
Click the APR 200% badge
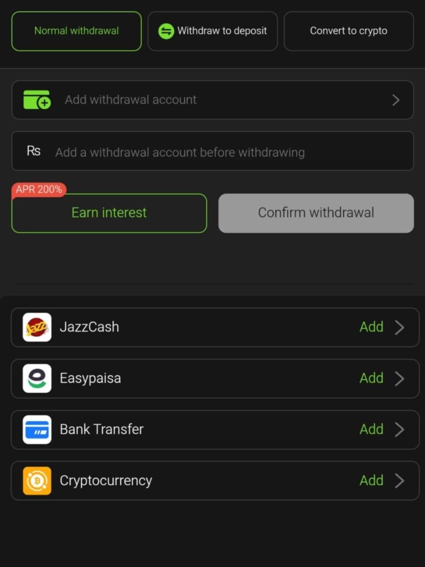point(39,189)
